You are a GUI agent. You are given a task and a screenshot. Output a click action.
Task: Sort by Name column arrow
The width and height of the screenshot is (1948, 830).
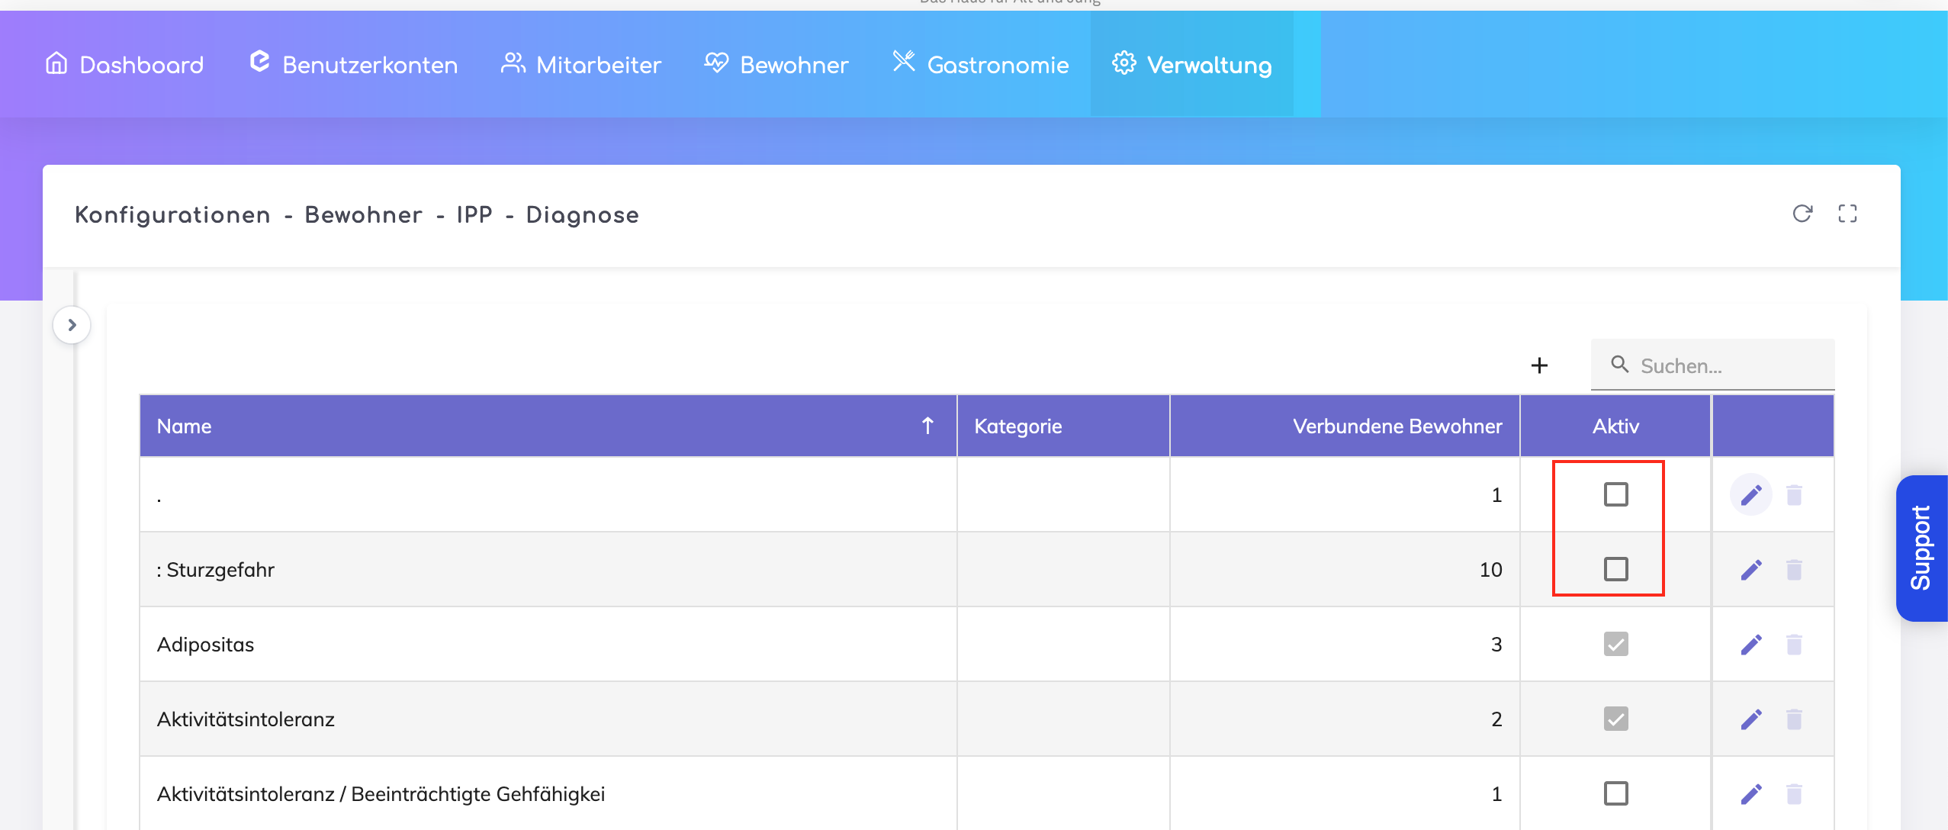[x=927, y=426]
